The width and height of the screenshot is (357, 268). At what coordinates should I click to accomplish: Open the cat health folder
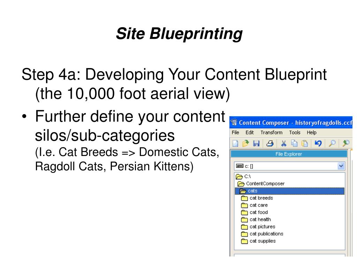tap(256, 219)
